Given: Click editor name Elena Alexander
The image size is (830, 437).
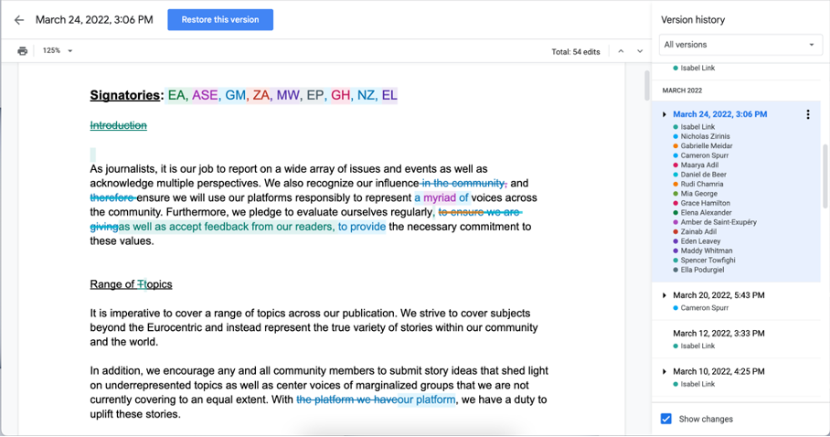Looking at the screenshot, I should 706,213.
